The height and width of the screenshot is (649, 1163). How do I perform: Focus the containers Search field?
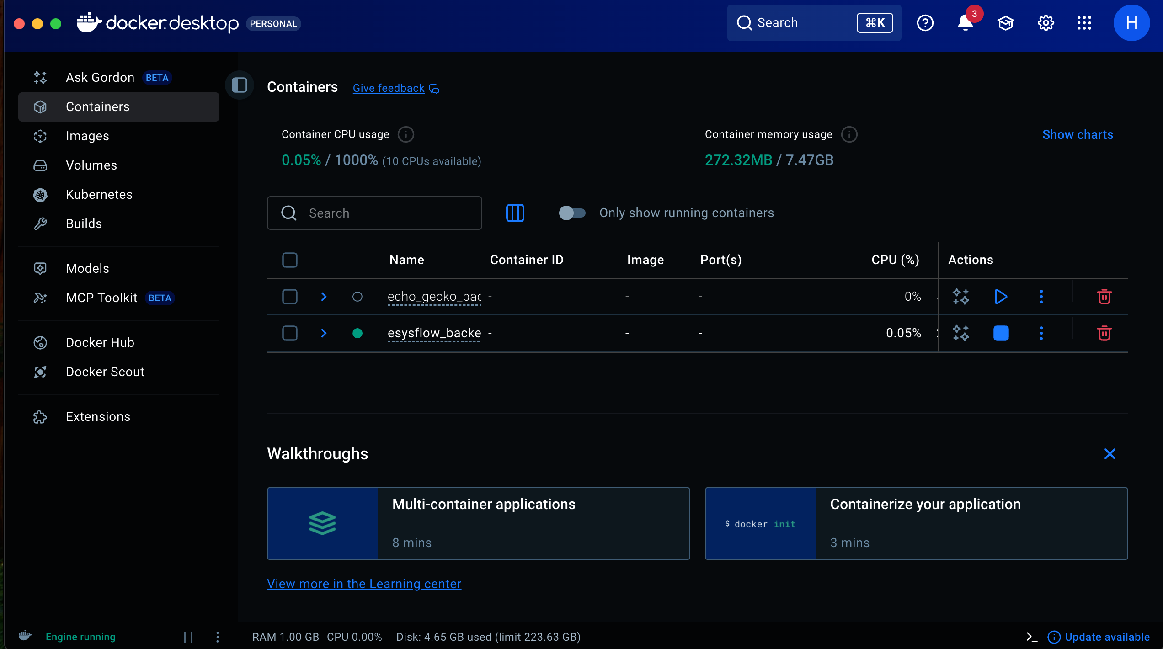pyautogui.click(x=374, y=213)
